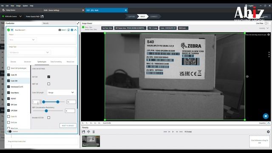Open filmstrip settings gear

(268, 132)
